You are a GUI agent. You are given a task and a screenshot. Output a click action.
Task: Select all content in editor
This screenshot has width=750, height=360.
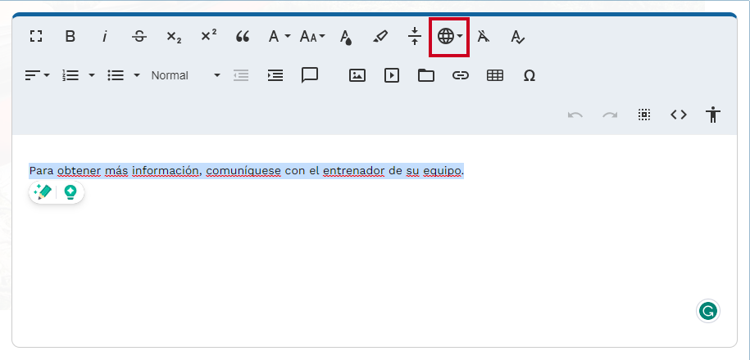(644, 115)
